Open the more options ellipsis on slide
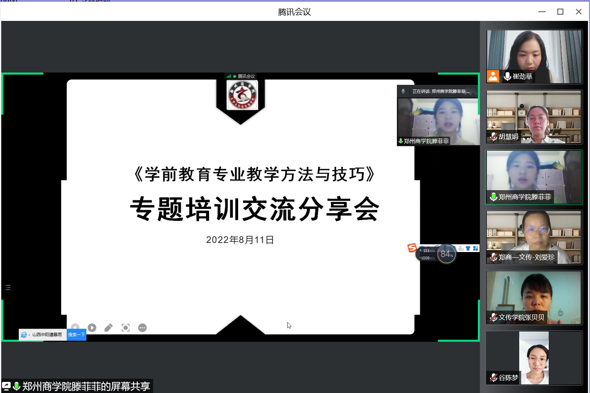Viewport: 590px width, 393px height. click(x=142, y=328)
